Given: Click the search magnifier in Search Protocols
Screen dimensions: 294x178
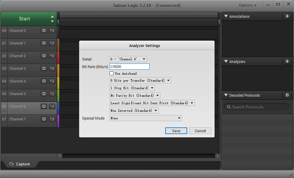Looking at the screenshot, I should [229, 107].
